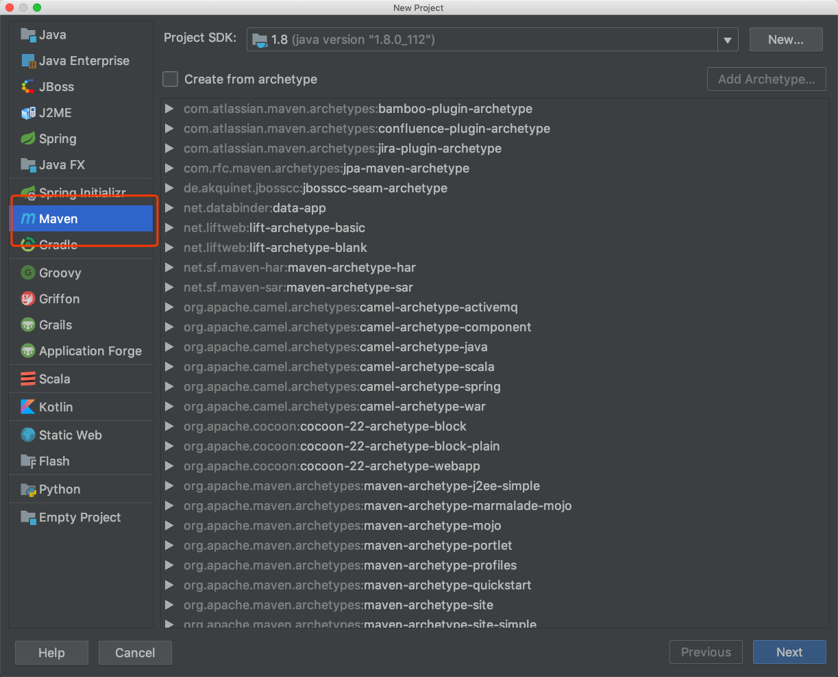This screenshot has width=838, height=677.
Task: Select maven-archetype-site entry
Action: click(x=338, y=605)
